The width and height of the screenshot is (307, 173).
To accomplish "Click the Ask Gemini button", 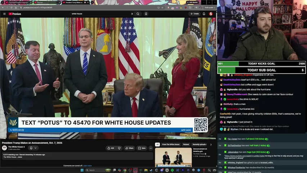I will 193,3.
